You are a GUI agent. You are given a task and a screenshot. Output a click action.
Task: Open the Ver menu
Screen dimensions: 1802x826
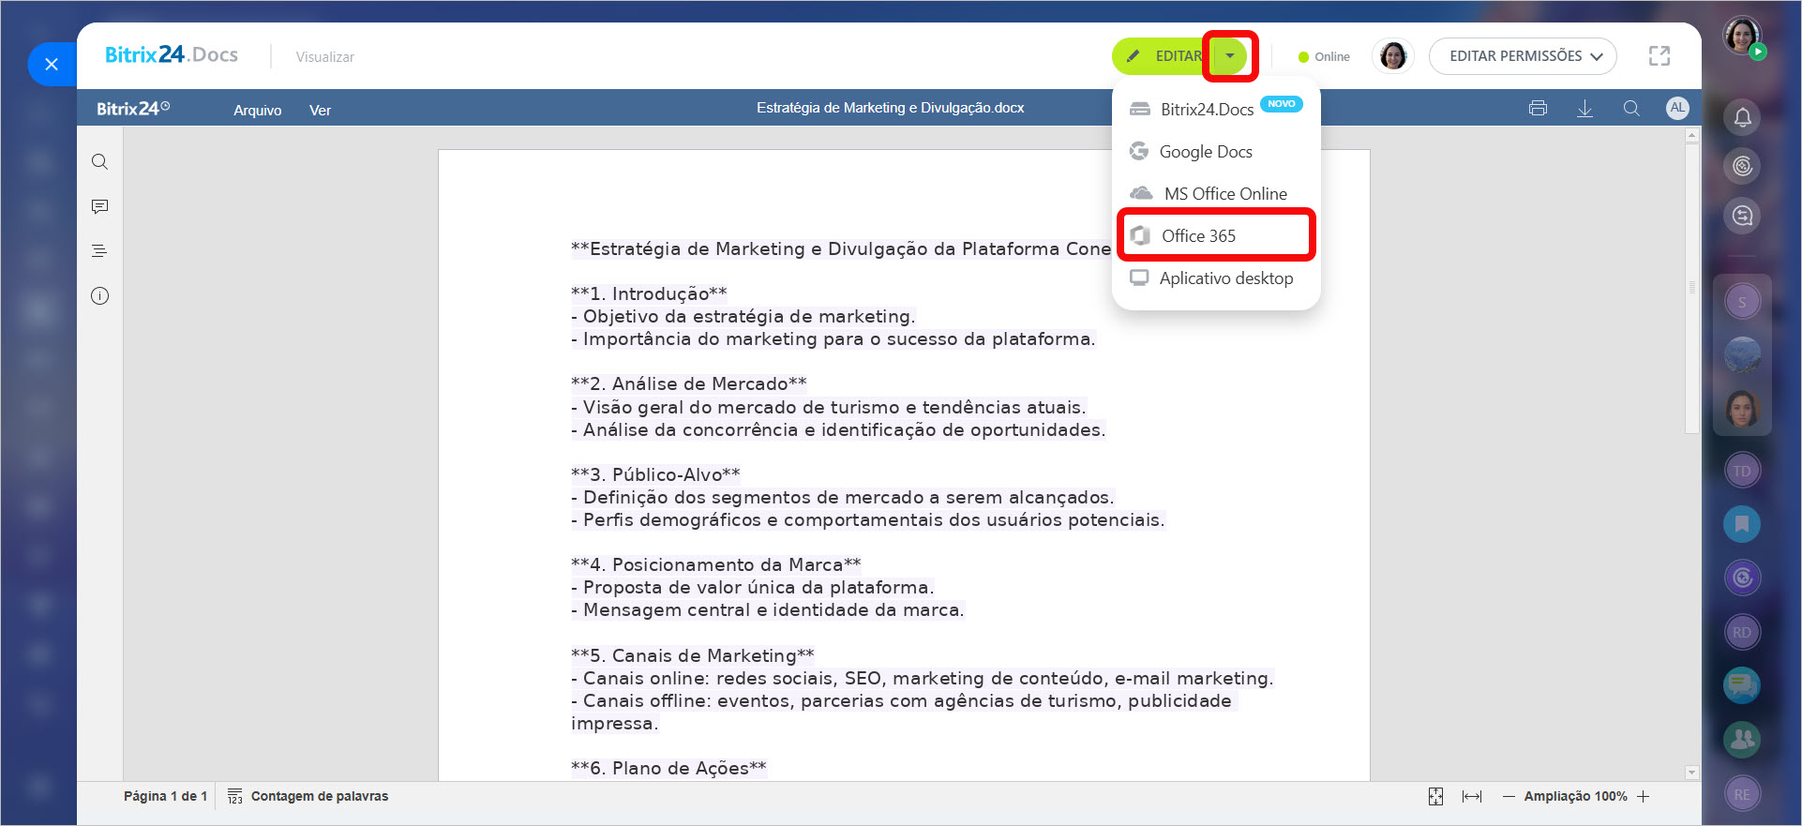click(x=320, y=110)
